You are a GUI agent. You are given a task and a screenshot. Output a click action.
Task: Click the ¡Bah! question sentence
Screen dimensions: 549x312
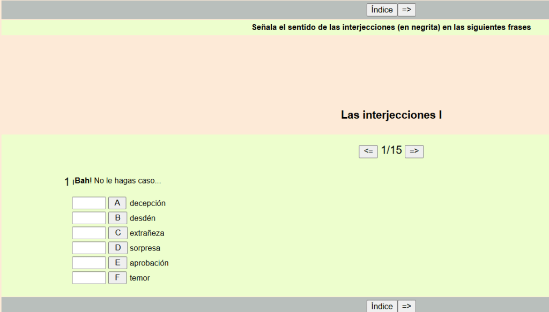116,181
